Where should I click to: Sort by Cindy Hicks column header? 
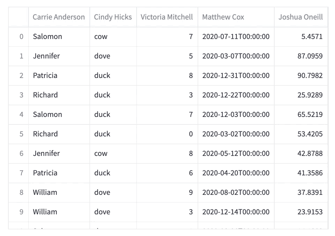[x=113, y=17]
